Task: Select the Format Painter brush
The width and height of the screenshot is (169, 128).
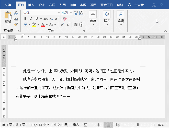Action: click(x=16, y=25)
